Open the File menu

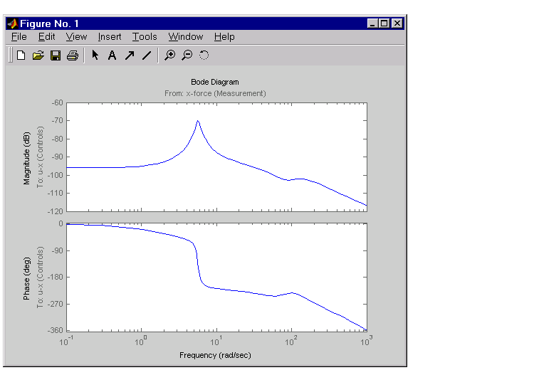pos(19,36)
